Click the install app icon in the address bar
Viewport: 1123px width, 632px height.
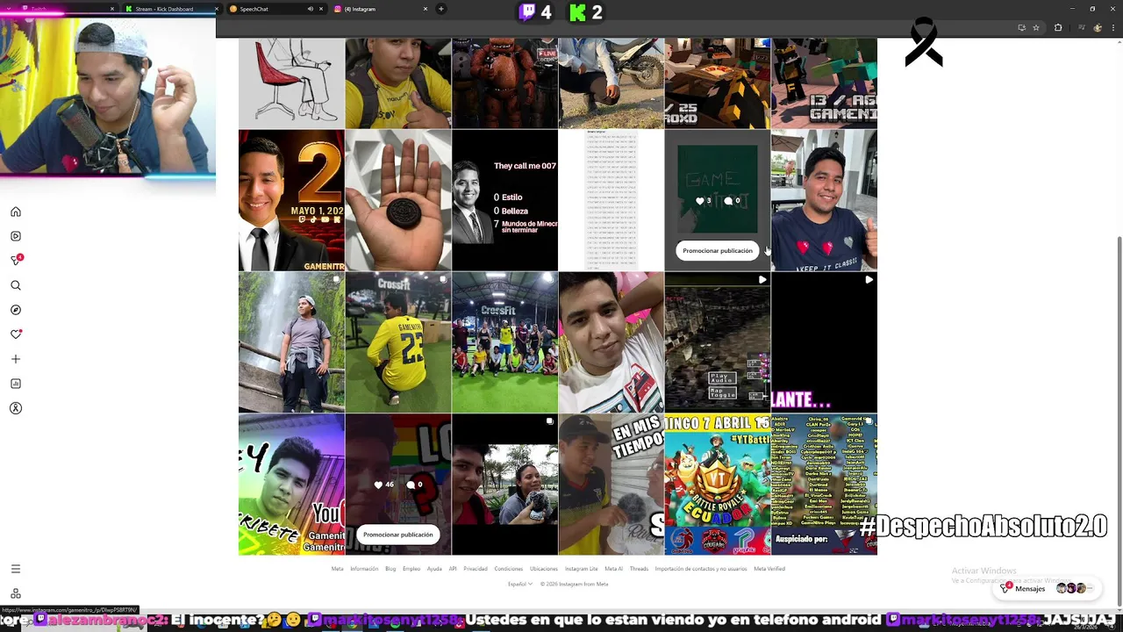click(x=1021, y=28)
